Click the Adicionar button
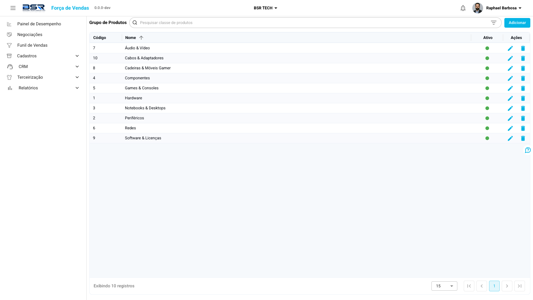The height and width of the screenshot is (300, 533). [x=517, y=23]
